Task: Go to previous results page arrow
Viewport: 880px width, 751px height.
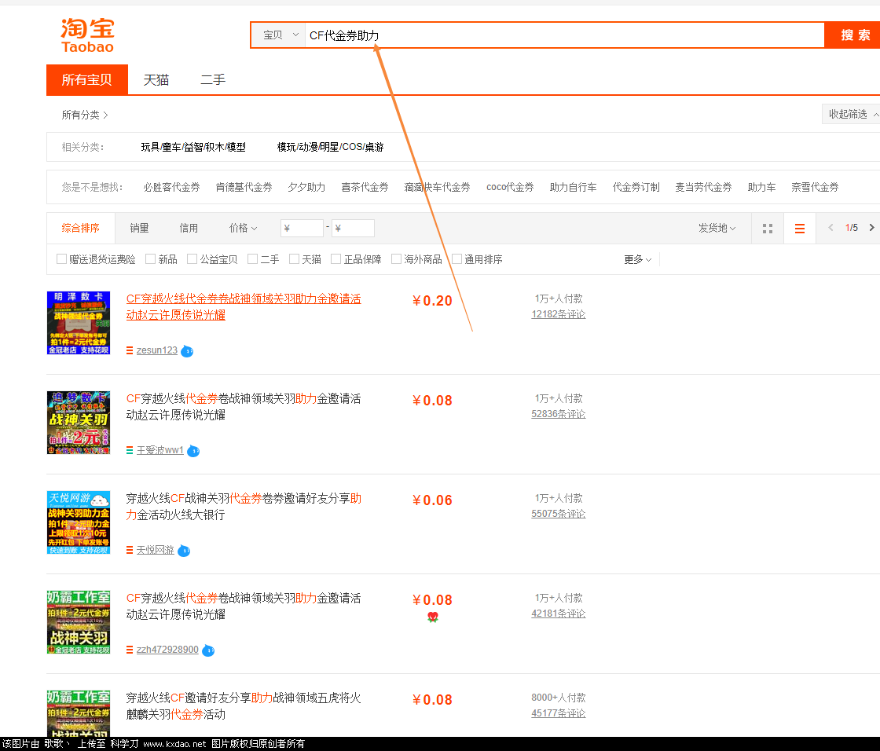Action: coord(830,227)
